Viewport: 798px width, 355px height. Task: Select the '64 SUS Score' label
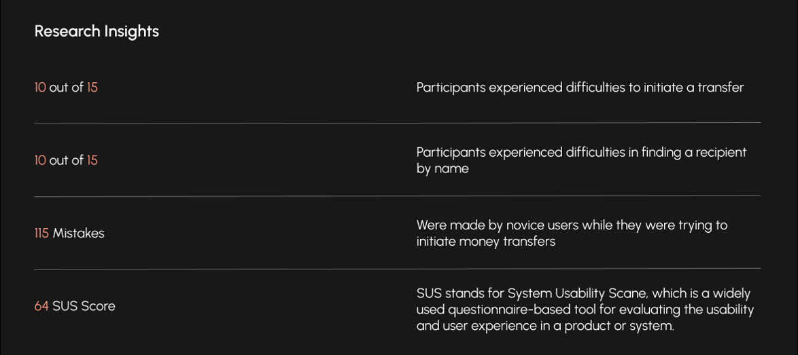coord(75,306)
